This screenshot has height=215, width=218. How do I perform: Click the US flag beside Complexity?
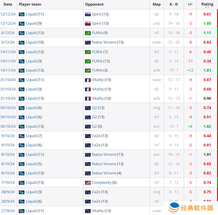point(88,182)
